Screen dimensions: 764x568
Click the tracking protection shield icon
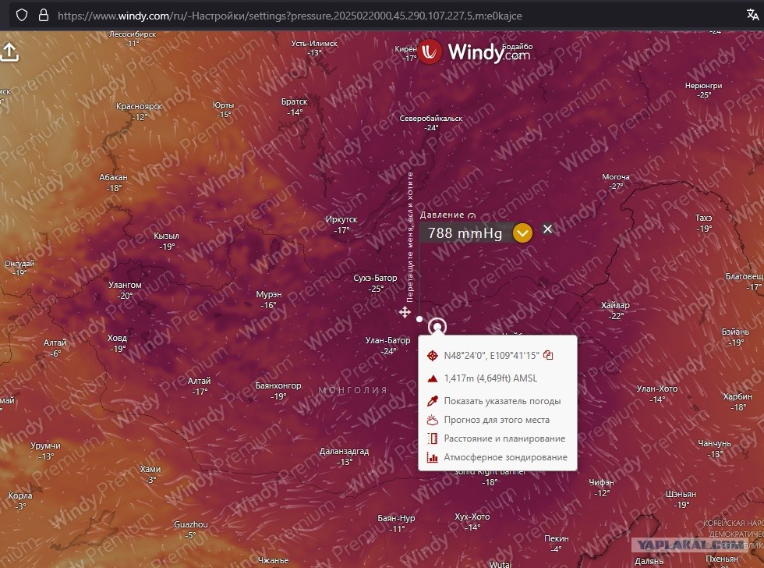(x=22, y=15)
